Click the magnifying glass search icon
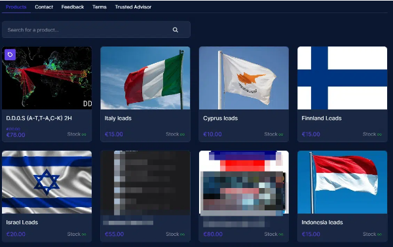Image resolution: width=393 pixels, height=247 pixels. pyautogui.click(x=175, y=30)
